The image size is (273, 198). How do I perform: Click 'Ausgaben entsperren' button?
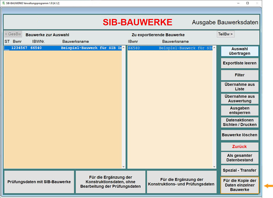pos(239,111)
